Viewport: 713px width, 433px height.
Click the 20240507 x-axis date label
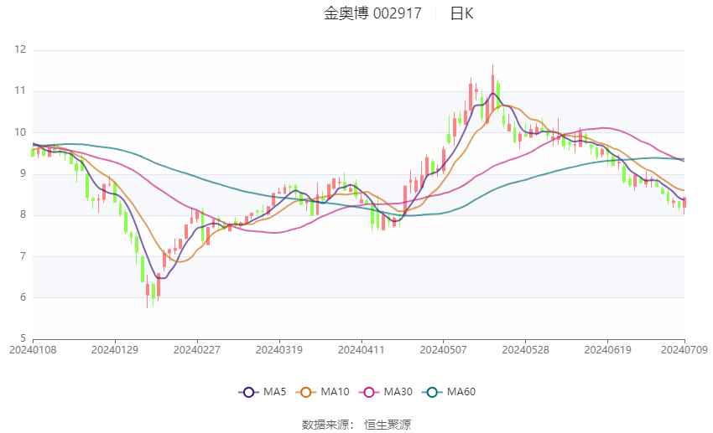click(x=444, y=350)
